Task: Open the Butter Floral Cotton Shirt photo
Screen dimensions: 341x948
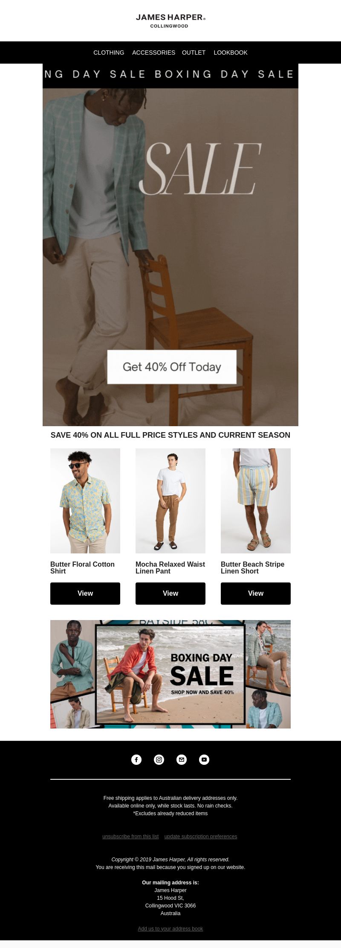Action: click(x=85, y=501)
